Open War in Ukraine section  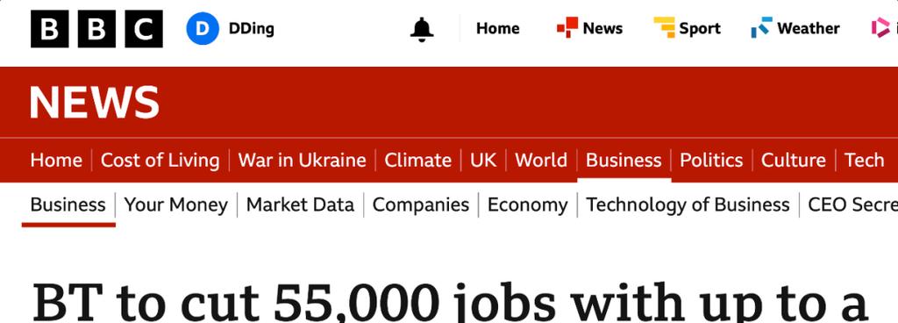click(x=302, y=161)
